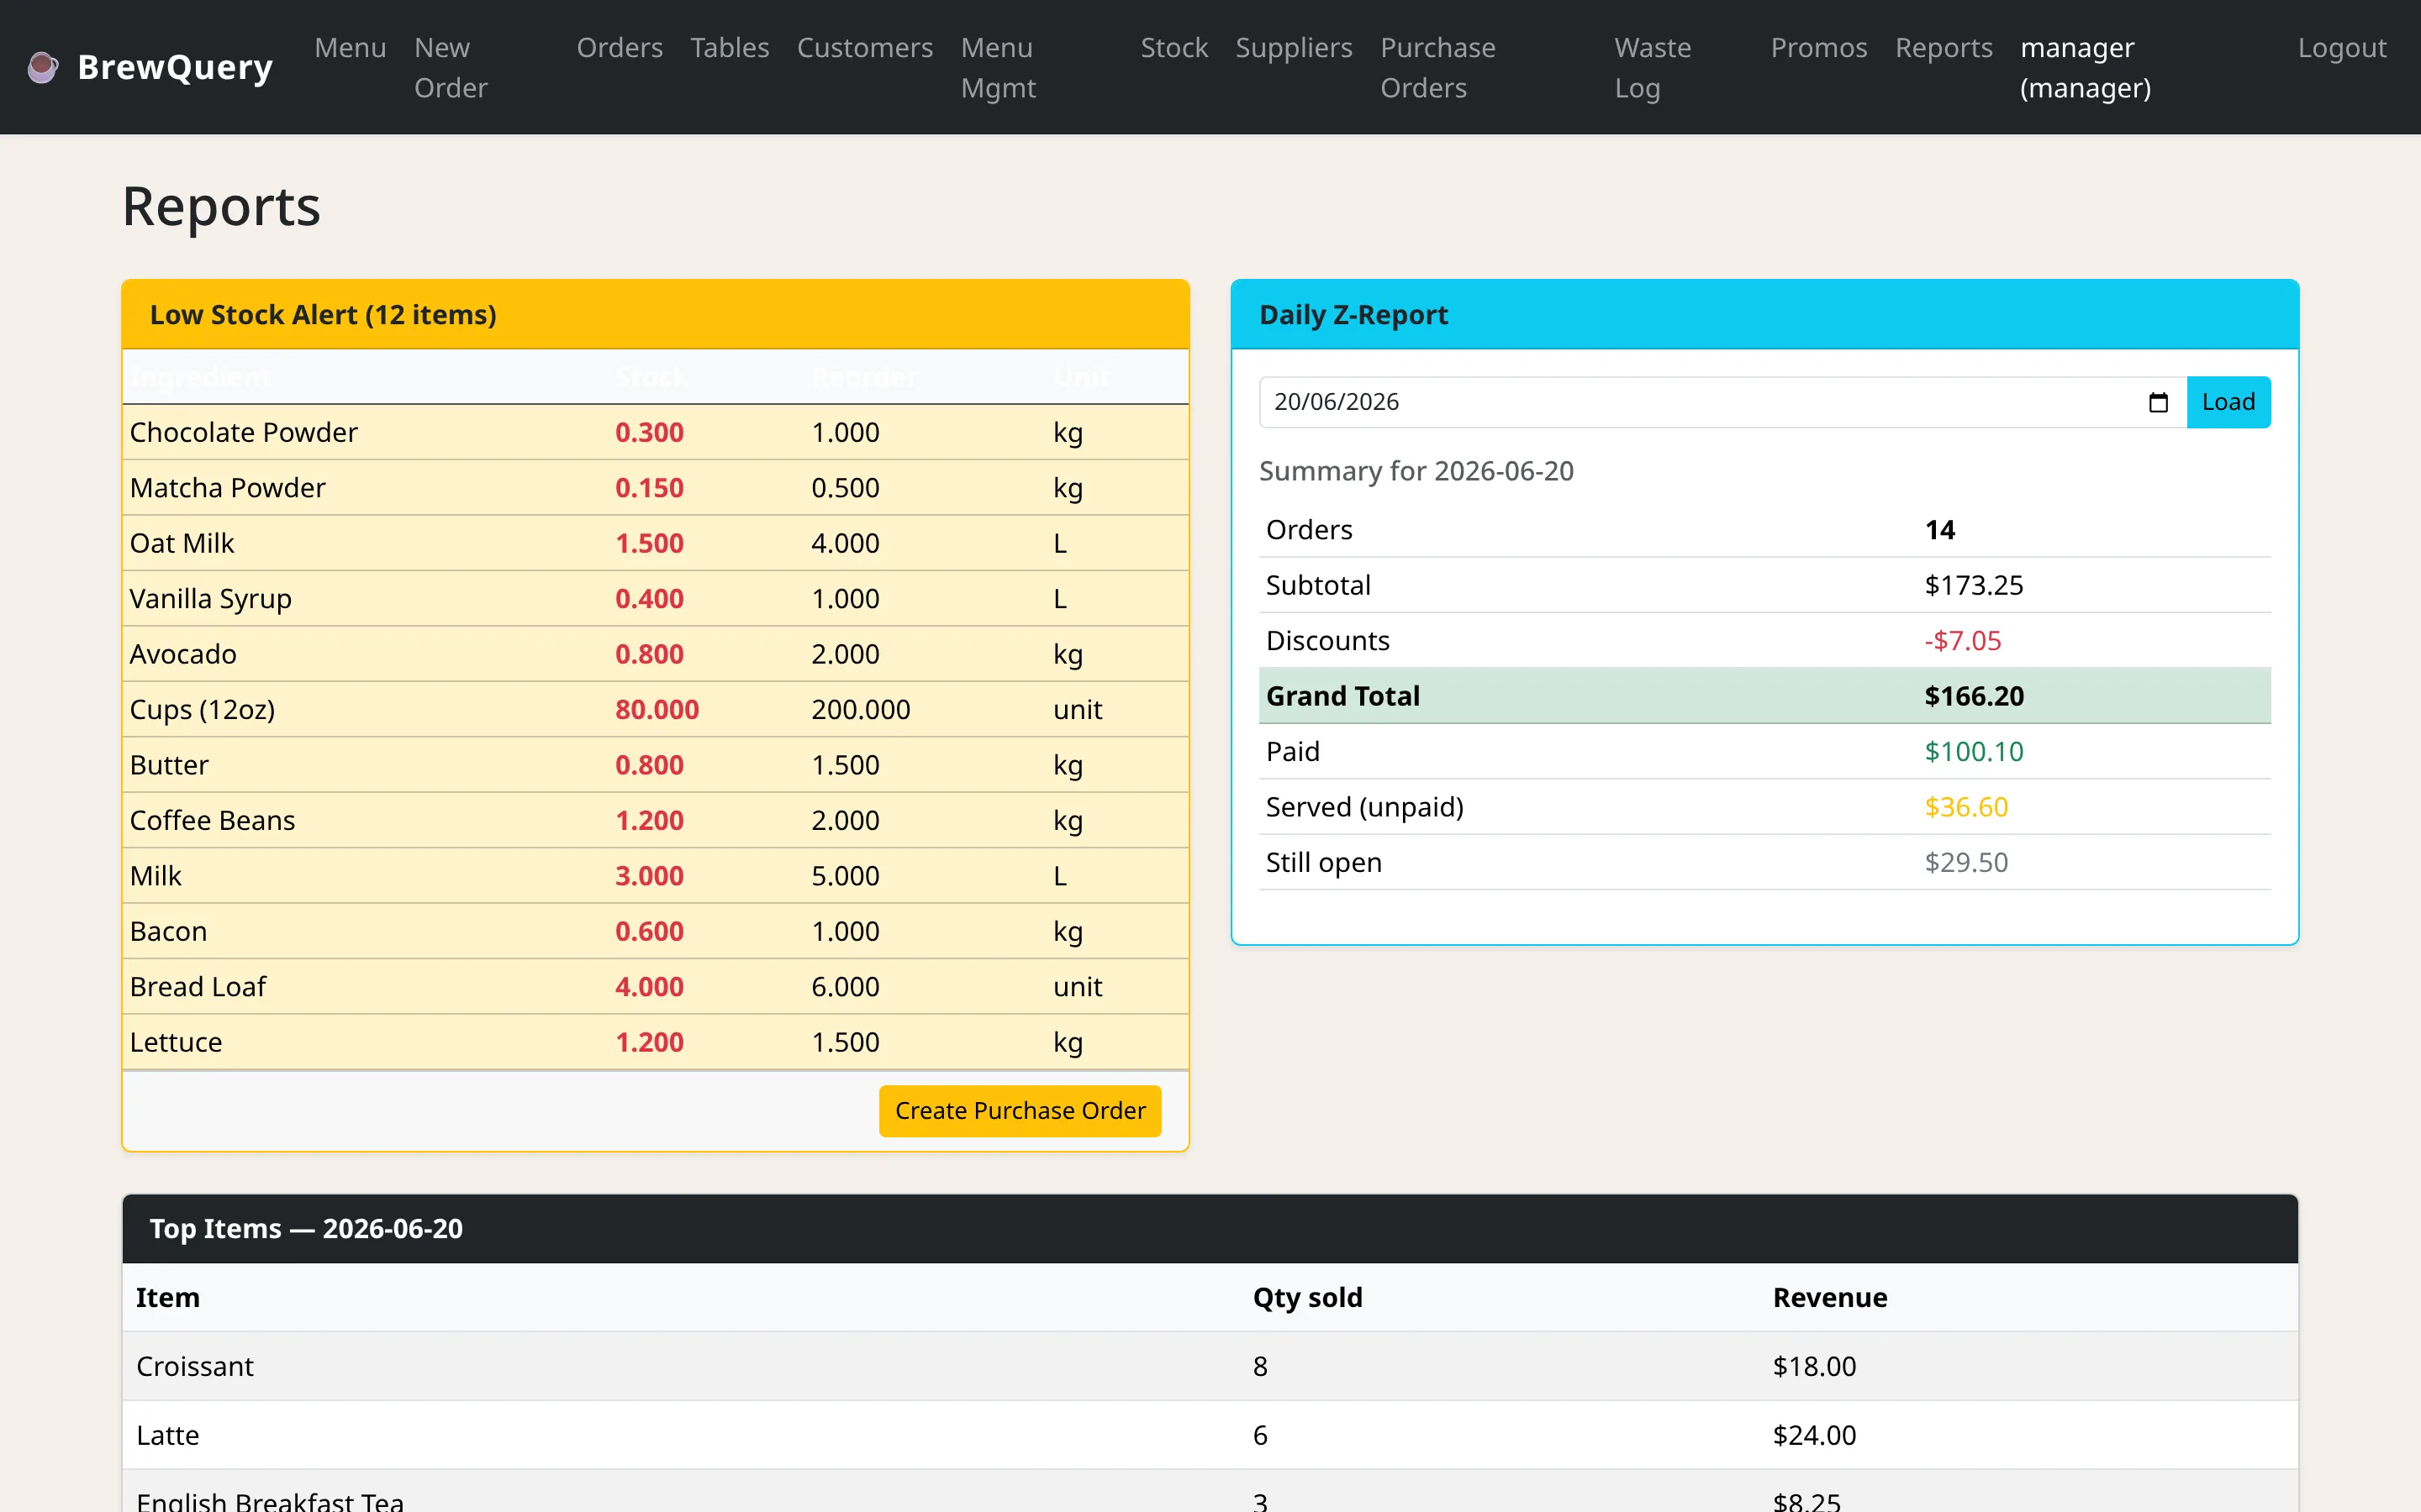Click the Avocado ingredient name
Screen dimensions: 2421x1512
[x=183, y=654]
